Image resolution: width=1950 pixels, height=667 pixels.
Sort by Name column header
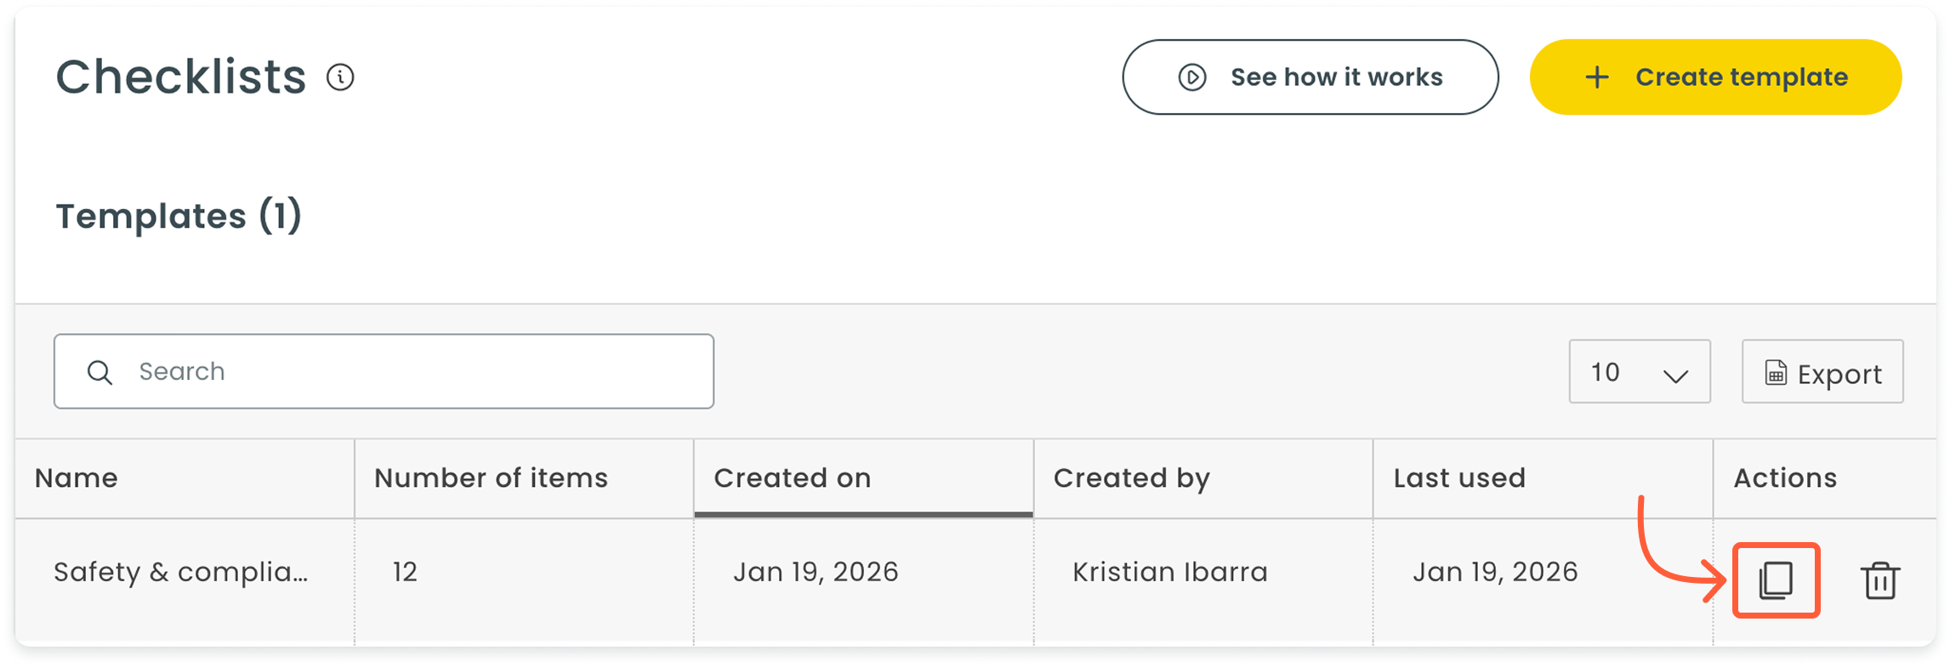click(x=77, y=478)
